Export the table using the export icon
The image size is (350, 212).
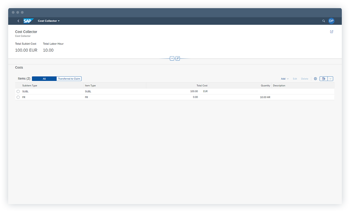(x=324, y=79)
